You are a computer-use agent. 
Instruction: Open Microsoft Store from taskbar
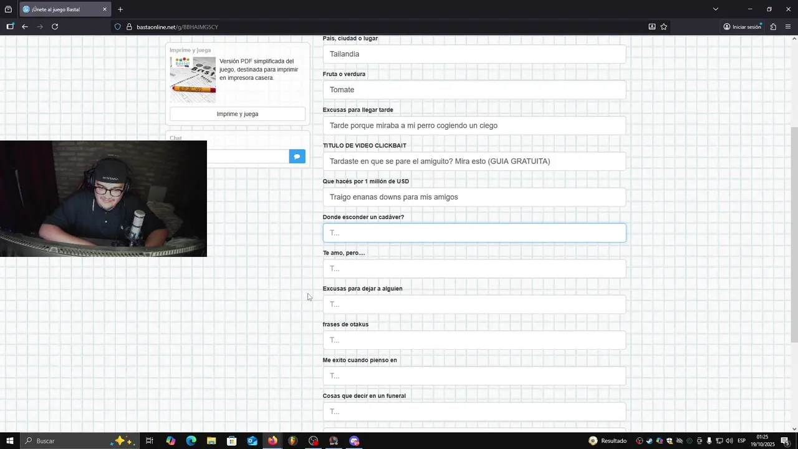(232, 441)
